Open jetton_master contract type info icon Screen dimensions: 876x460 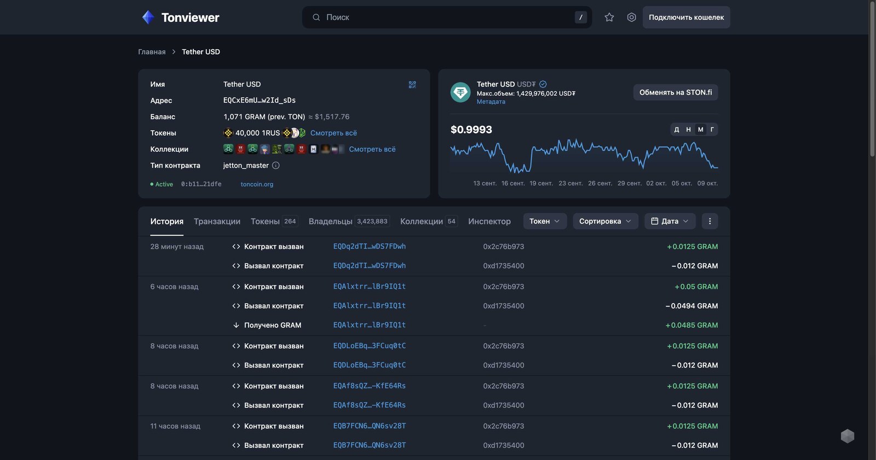click(x=276, y=165)
